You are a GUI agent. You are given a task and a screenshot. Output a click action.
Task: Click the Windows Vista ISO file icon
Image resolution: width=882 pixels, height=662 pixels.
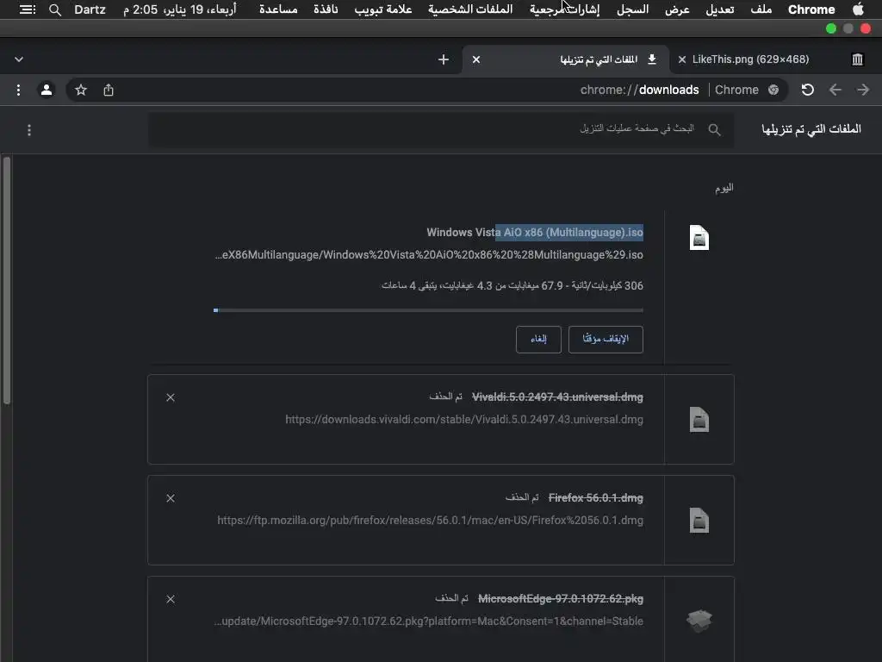coord(699,238)
